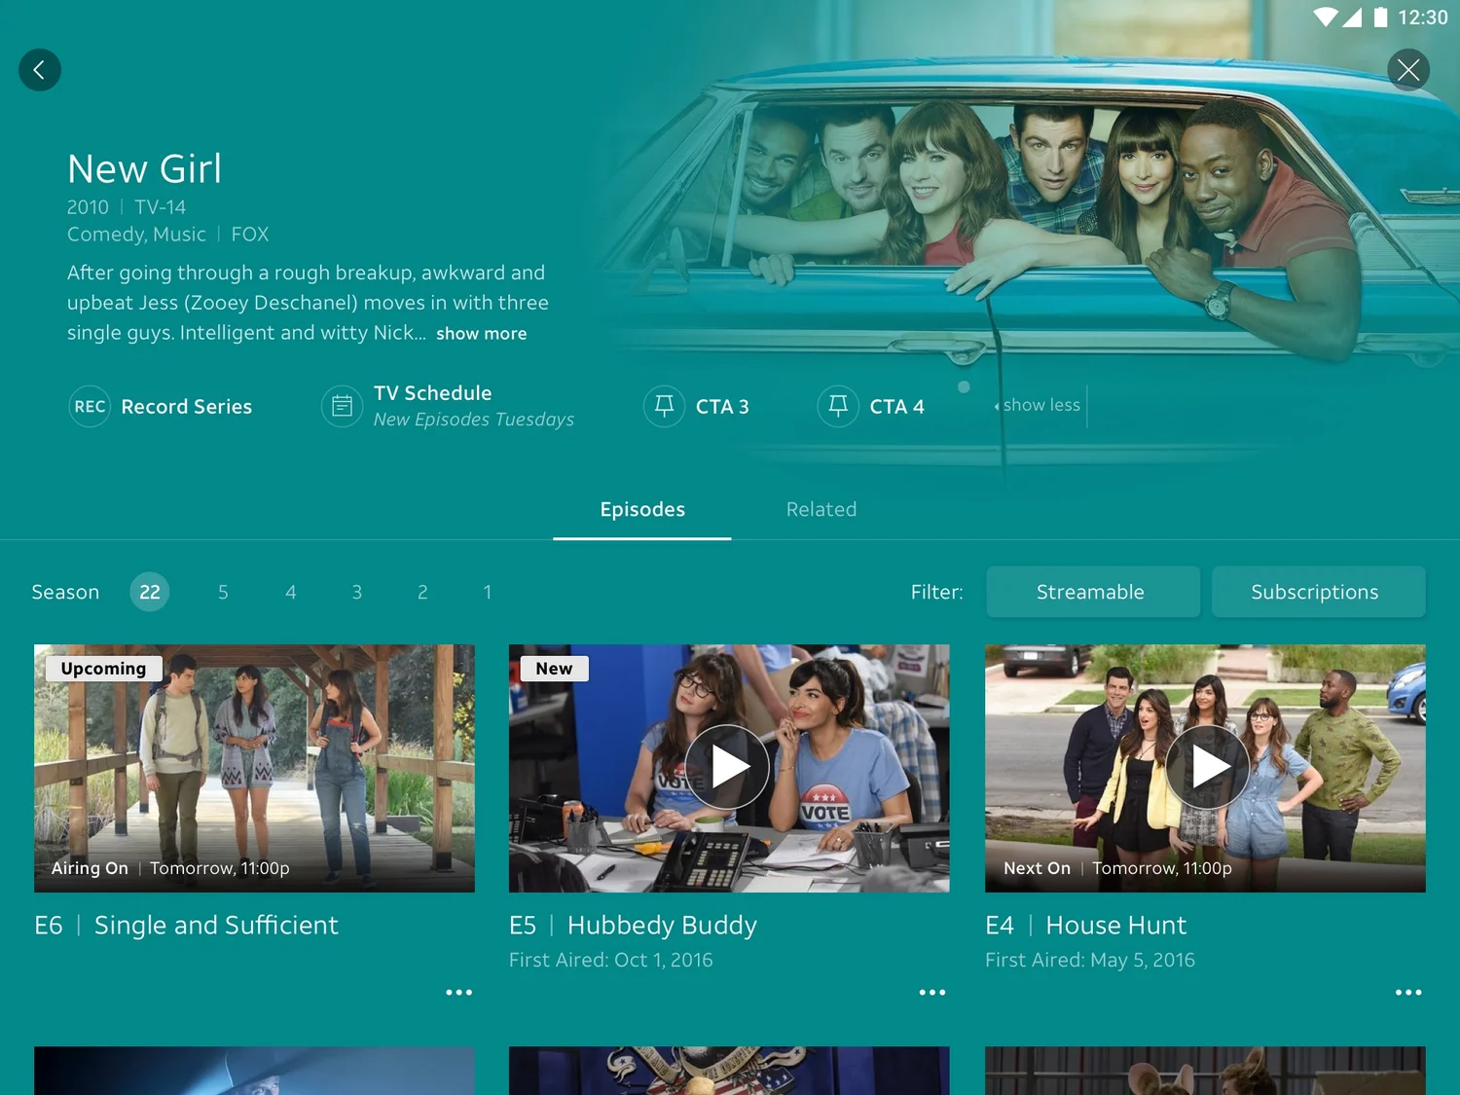
Task: Play the House Hunt episode
Action: [x=1207, y=767]
